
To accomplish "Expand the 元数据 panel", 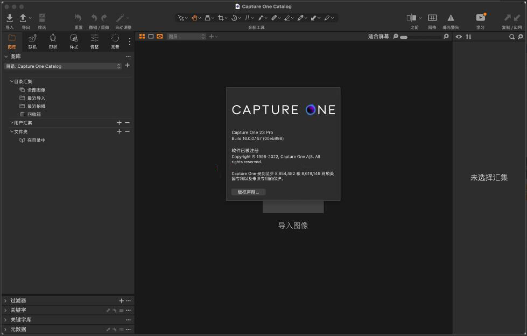I will pyautogui.click(x=5, y=330).
